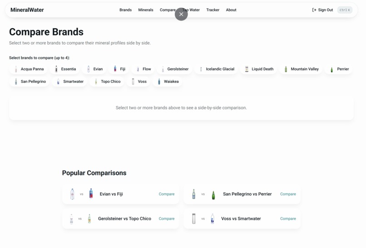This screenshot has height=248, width=366.
Task: Click Topo Chico bottle in popular comparison card
Action: click(89, 219)
